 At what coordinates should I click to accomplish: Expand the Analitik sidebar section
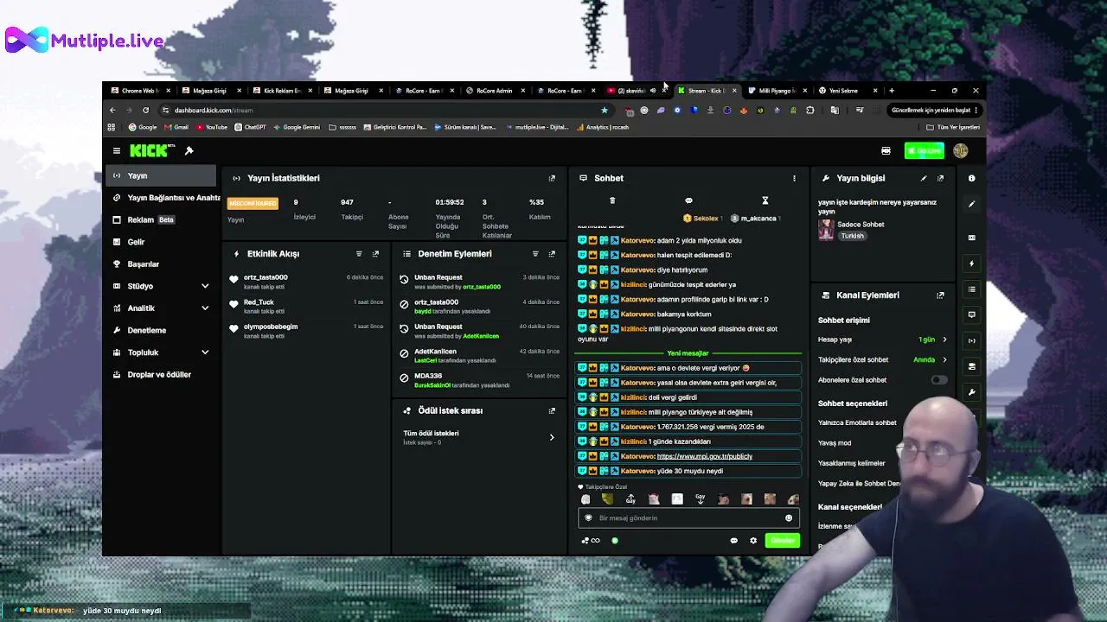tap(205, 308)
